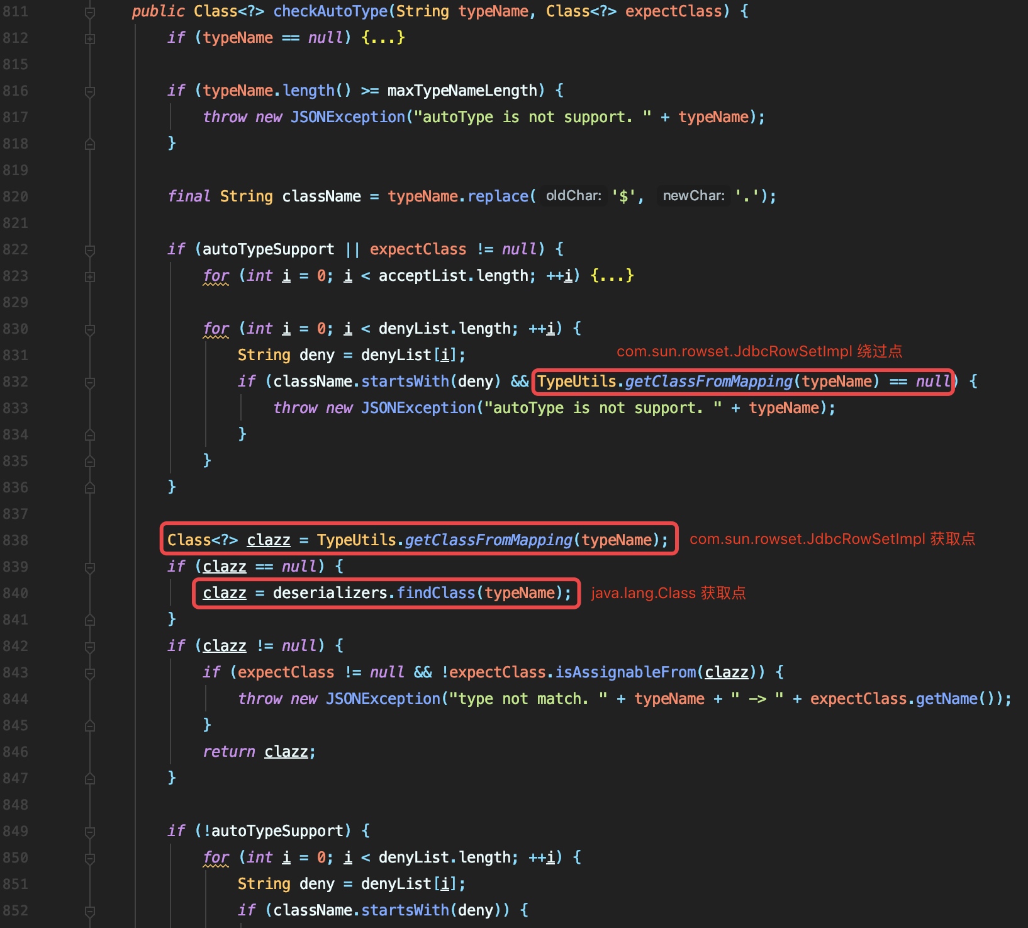Collapse clazz == null block, line 839
The height and width of the screenshot is (928, 1028).
tap(90, 567)
